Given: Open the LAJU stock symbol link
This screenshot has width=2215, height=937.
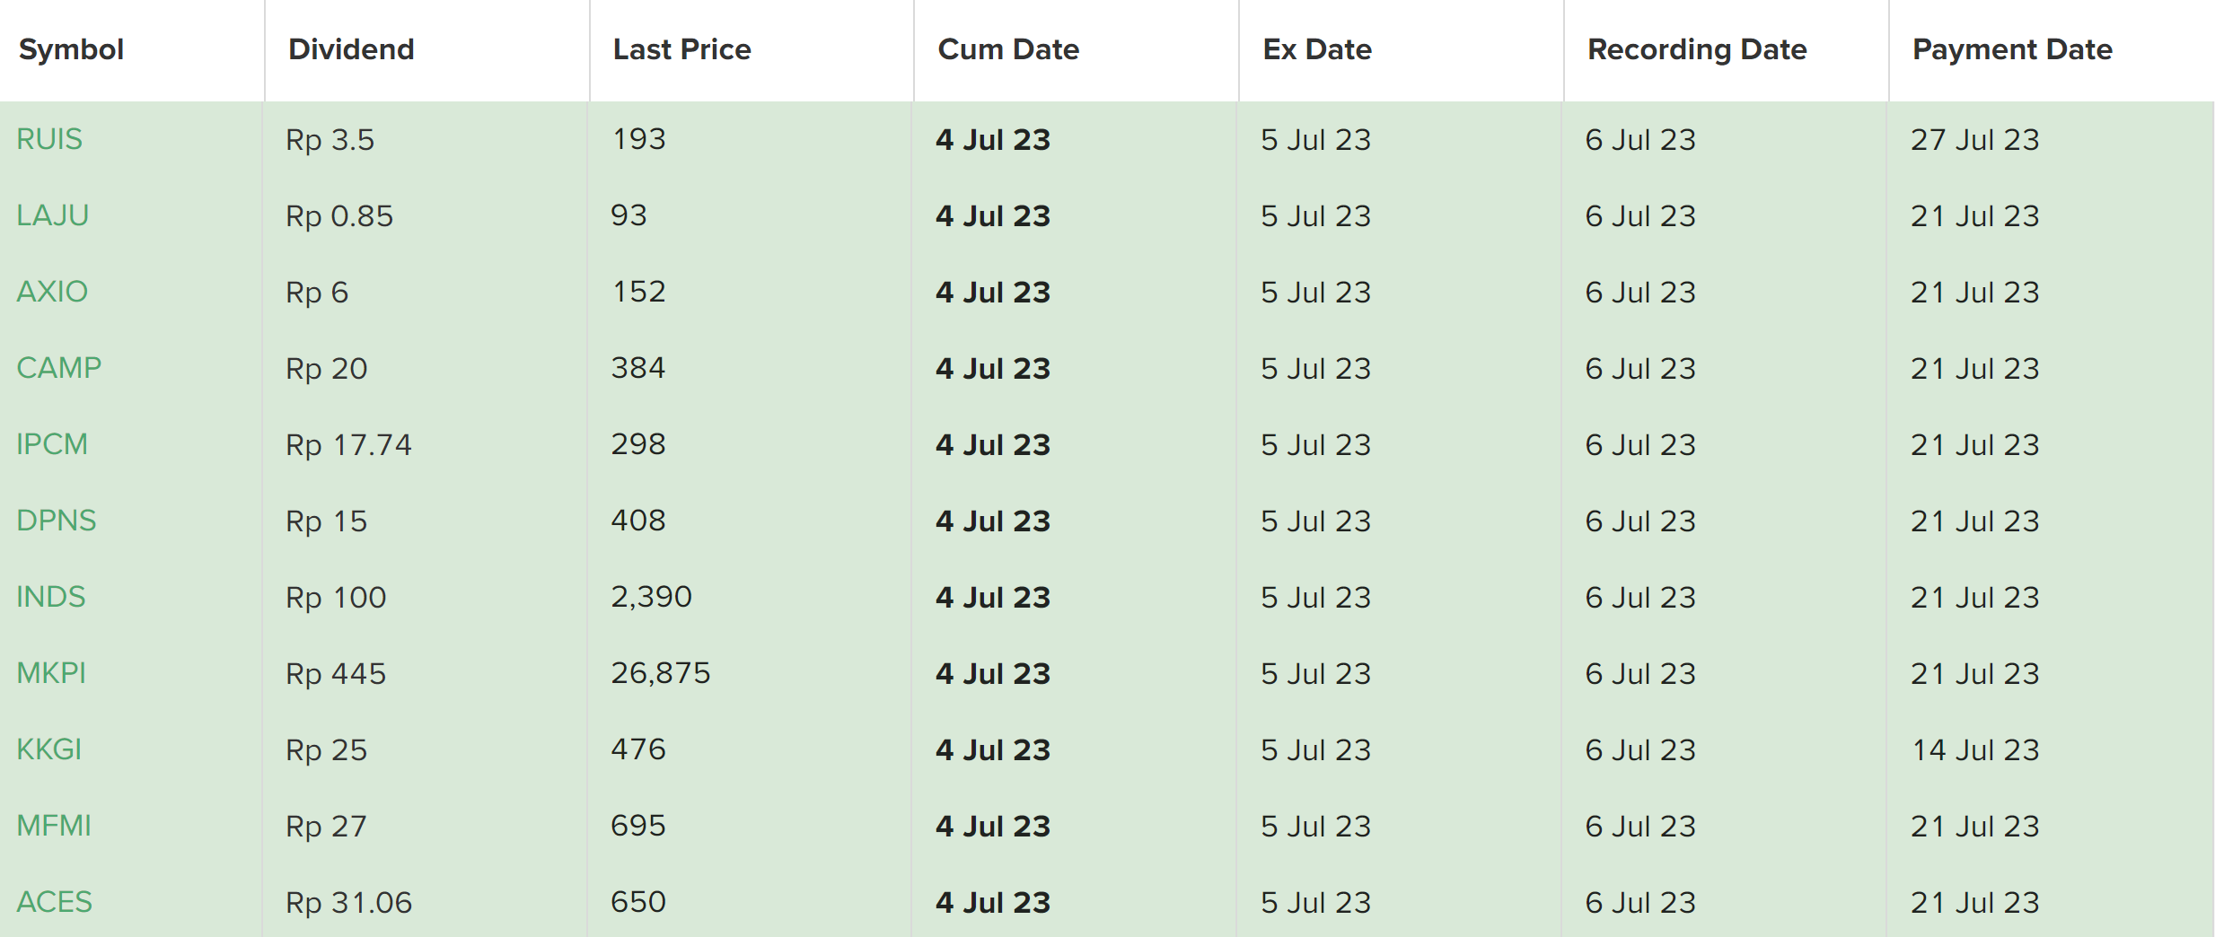Looking at the screenshot, I should click(x=53, y=215).
